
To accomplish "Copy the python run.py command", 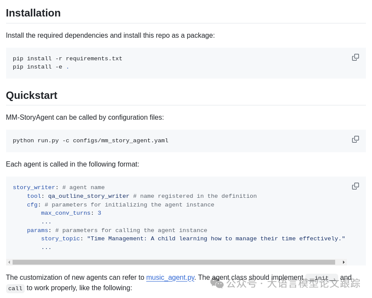I will [356, 139].
